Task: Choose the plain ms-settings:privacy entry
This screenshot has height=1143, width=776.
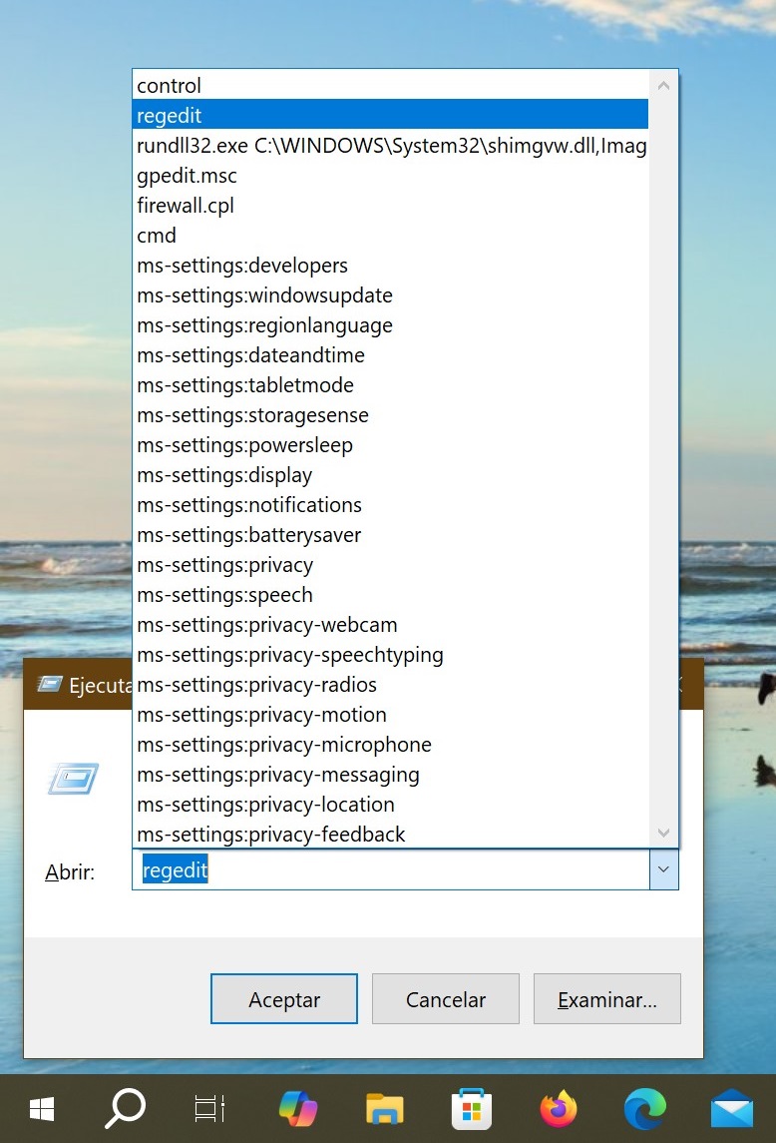Action: (391, 563)
